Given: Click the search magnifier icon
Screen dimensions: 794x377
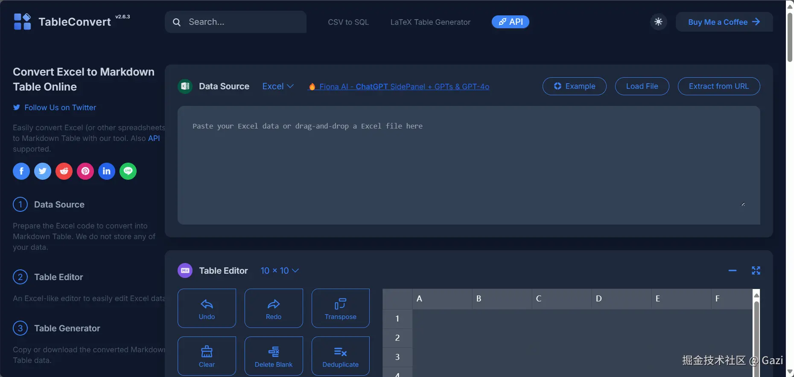Looking at the screenshot, I should (177, 22).
